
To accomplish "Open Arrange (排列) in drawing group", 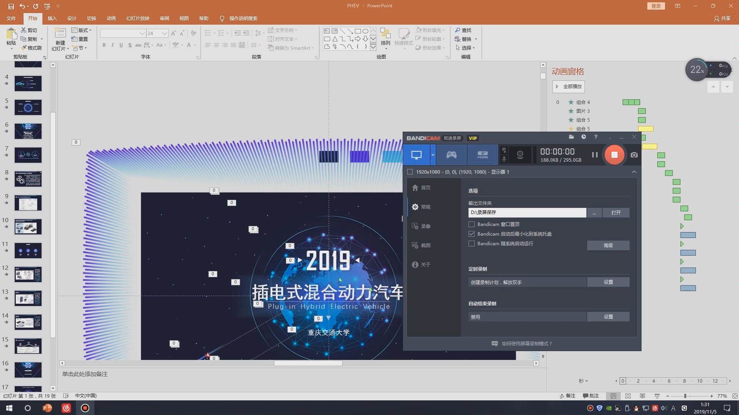I will coord(385,38).
